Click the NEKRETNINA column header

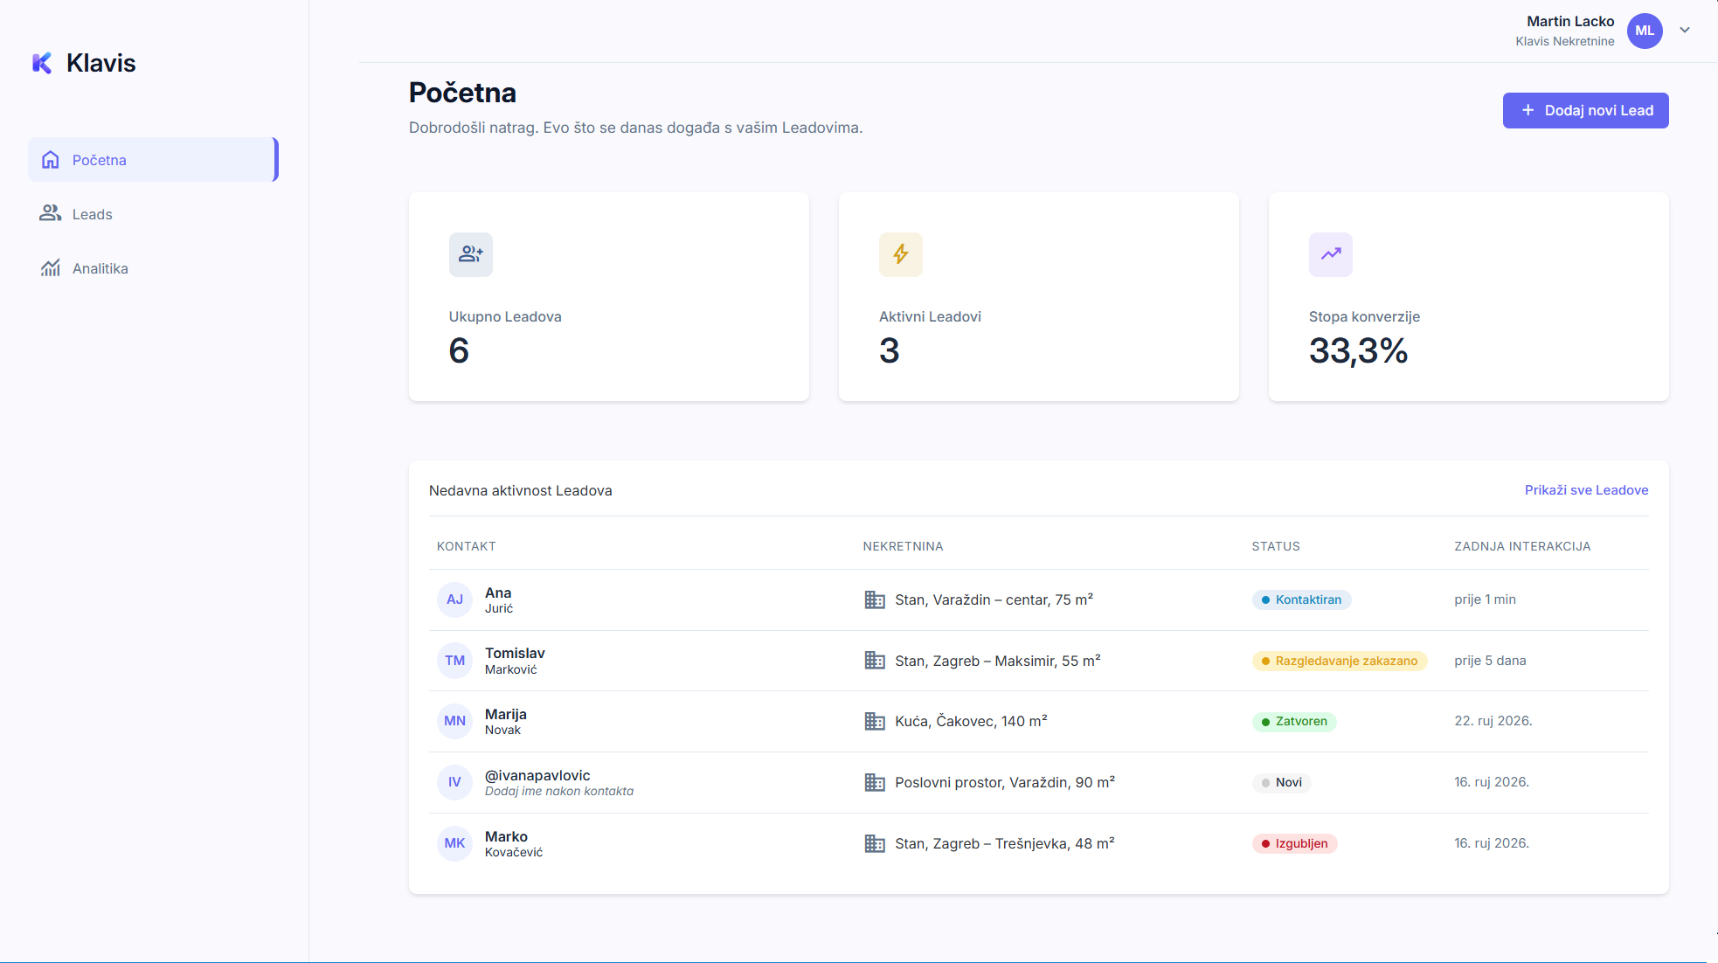click(903, 546)
